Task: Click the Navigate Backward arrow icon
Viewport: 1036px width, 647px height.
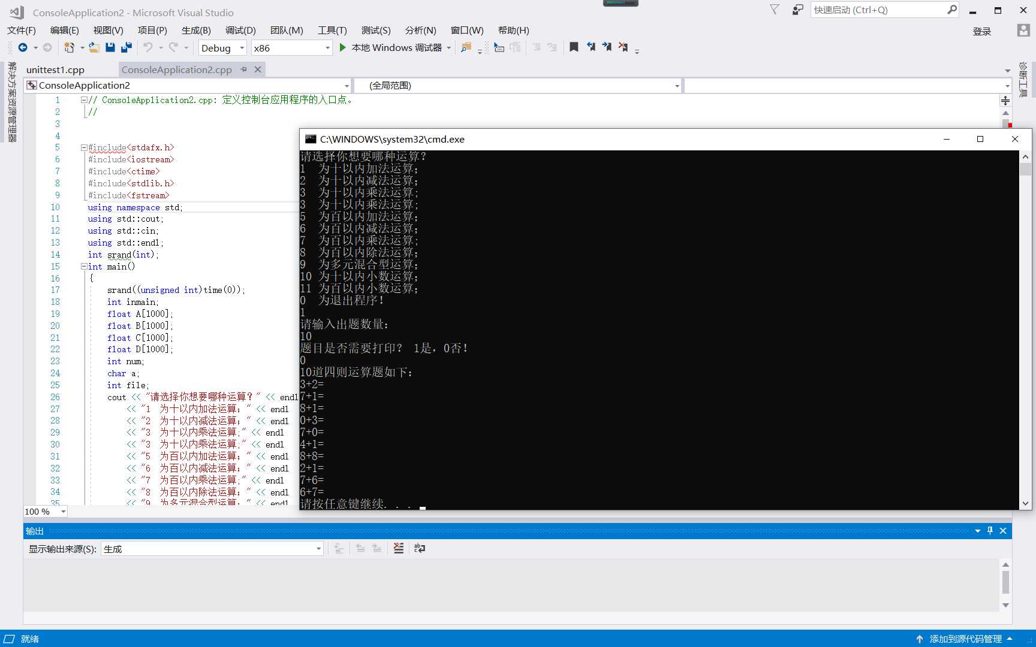Action: point(23,47)
